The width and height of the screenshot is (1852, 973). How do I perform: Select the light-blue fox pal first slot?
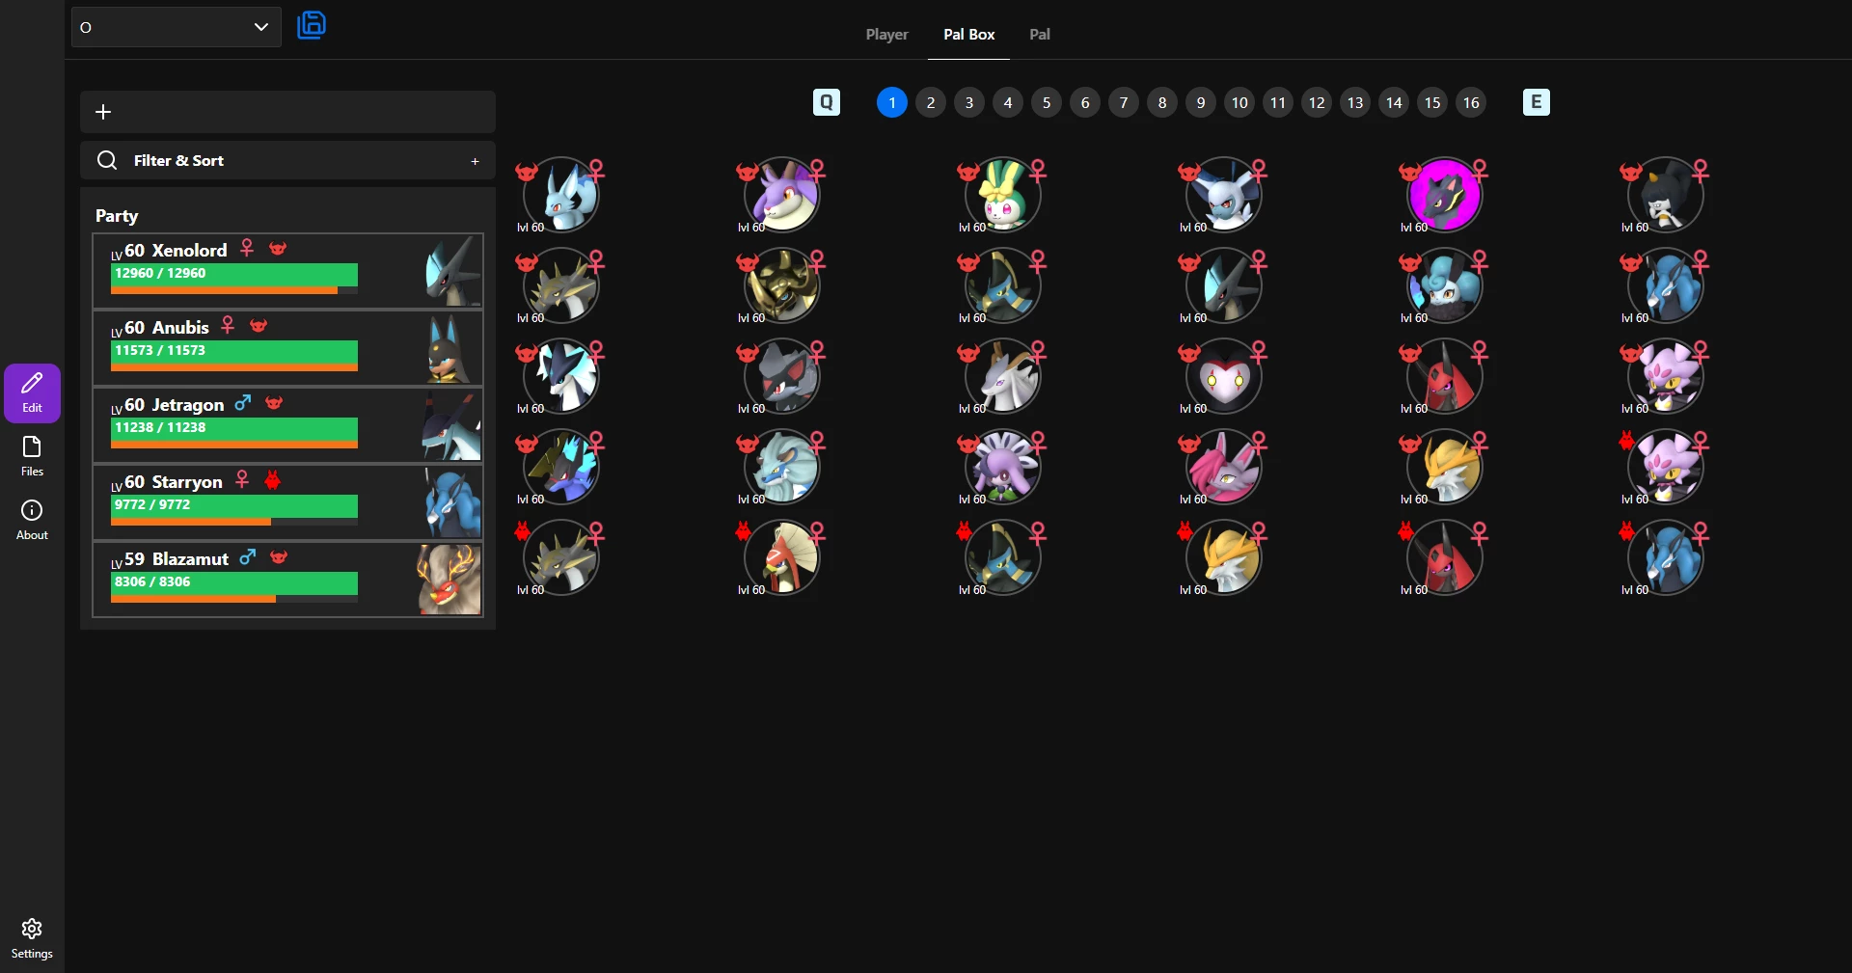click(x=560, y=195)
